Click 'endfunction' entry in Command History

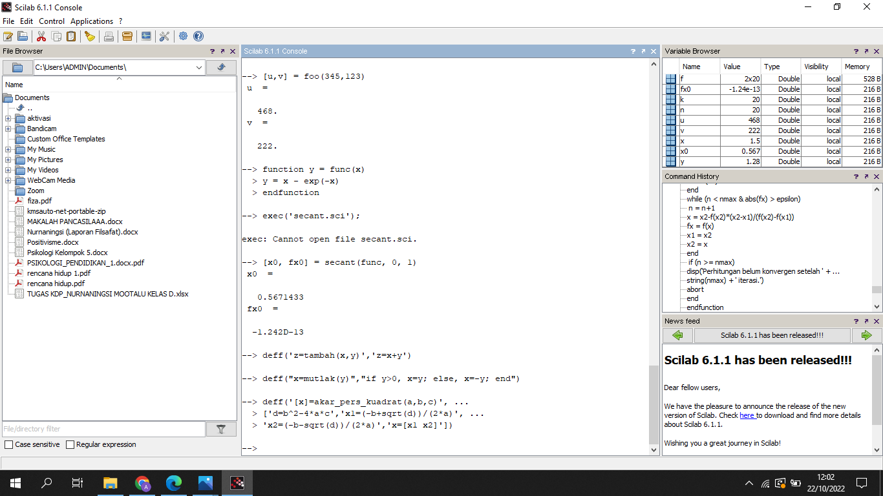click(705, 307)
